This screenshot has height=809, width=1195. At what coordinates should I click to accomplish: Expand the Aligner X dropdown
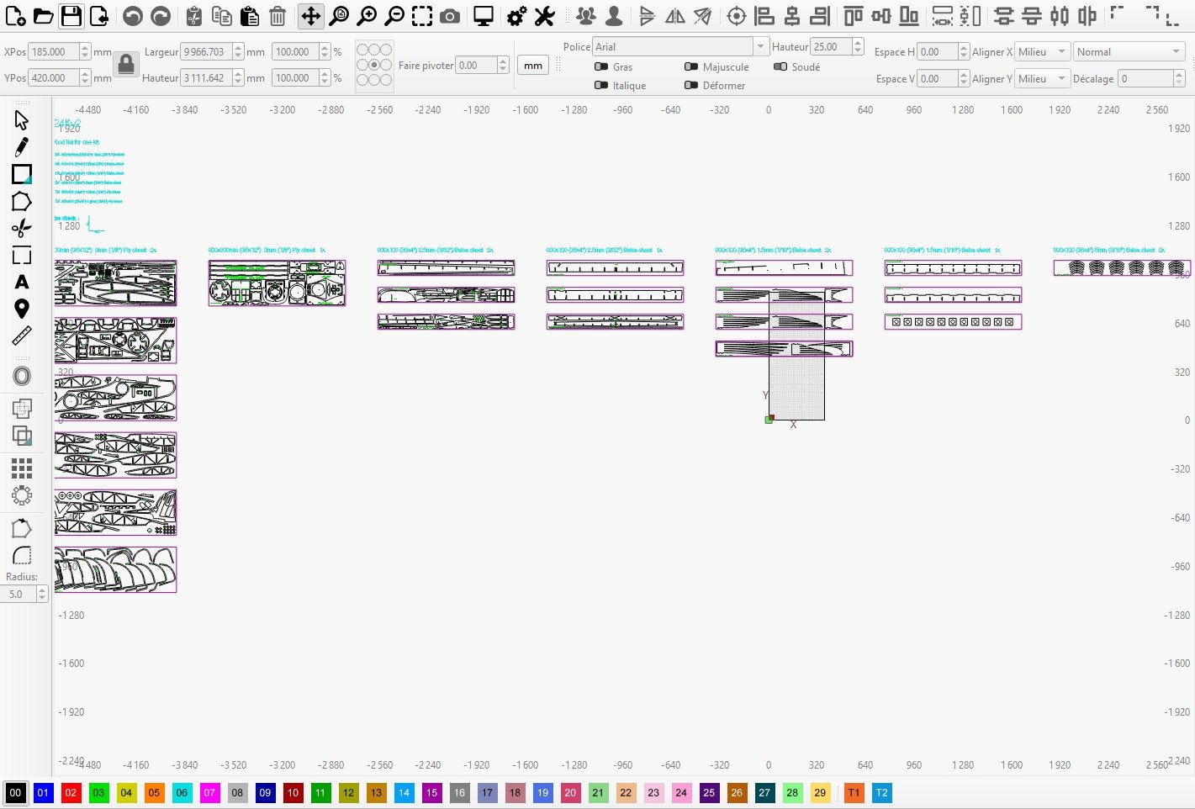pos(1042,52)
